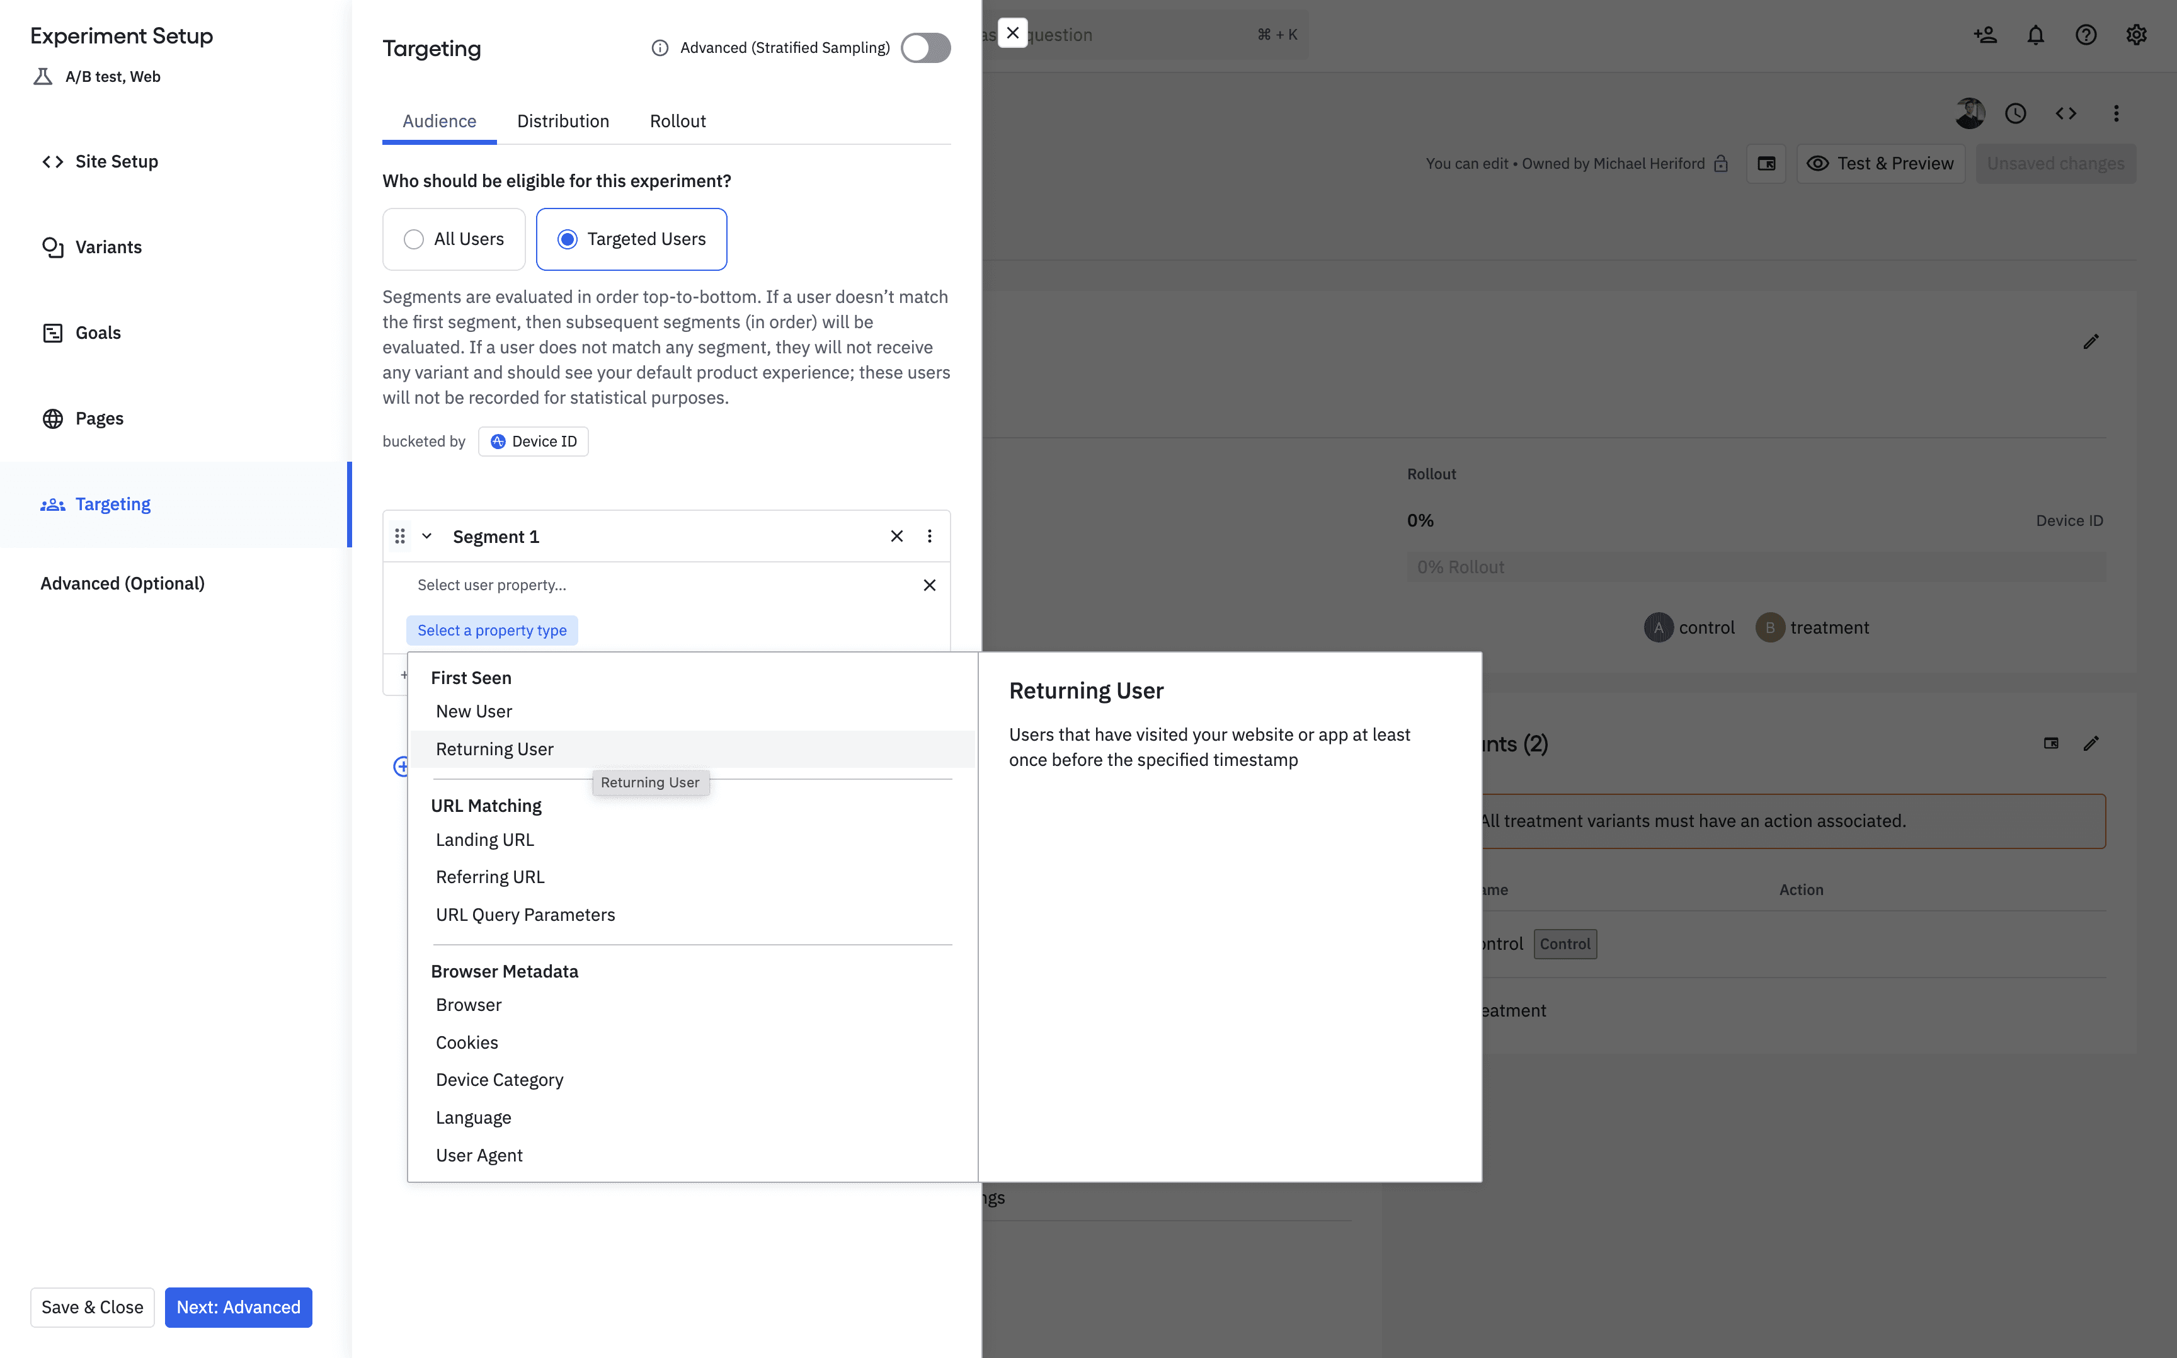Open version history via the clock icon
The height and width of the screenshot is (1358, 2177).
[2016, 113]
